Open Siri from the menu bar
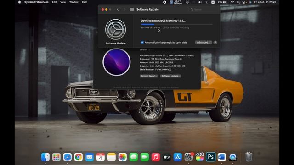The image size is (294, 165). tap(250, 2)
